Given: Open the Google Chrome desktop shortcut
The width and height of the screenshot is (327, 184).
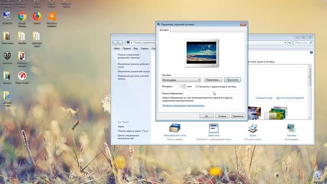Looking at the screenshot, I should [22, 17].
